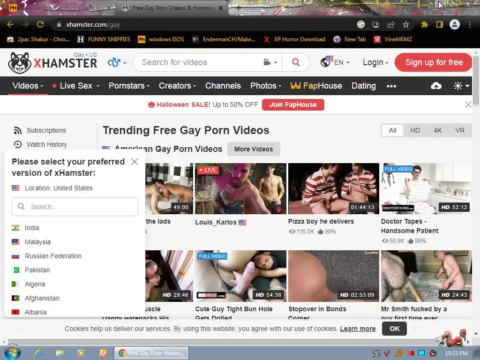480x360 pixels.
Task: Close the active browser tab
Action: (221, 8)
